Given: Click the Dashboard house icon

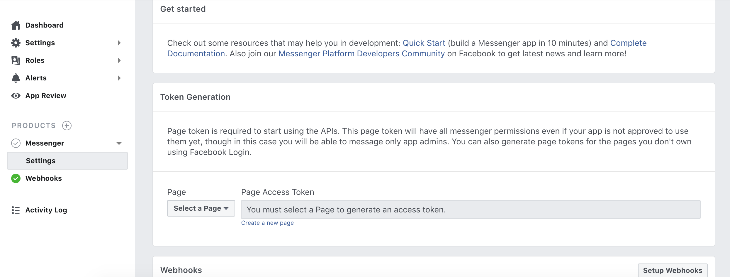Looking at the screenshot, I should 16,25.
